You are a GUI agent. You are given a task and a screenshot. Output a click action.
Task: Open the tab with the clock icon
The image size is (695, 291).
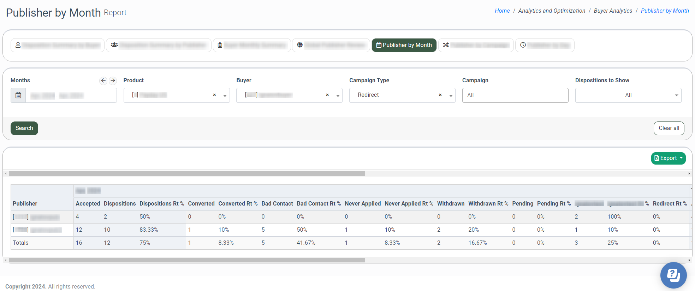pos(545,45)
